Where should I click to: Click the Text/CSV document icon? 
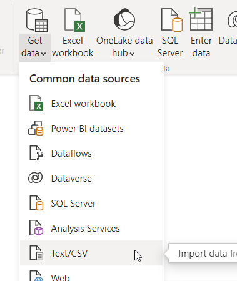36,253
